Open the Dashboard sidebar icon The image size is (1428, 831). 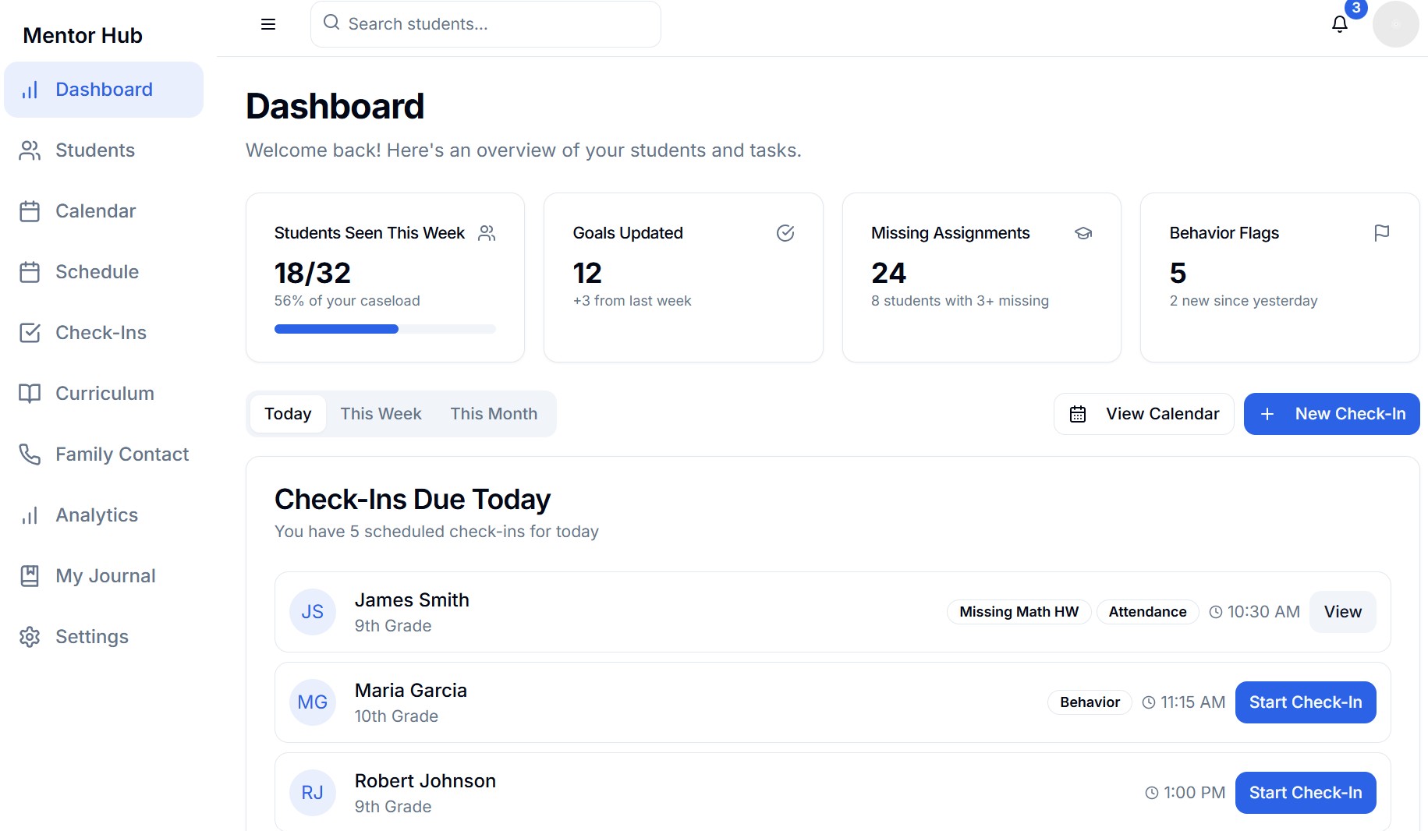tap(30, 90)
